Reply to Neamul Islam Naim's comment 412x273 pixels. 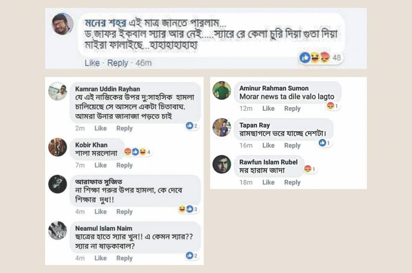coord(124,258)
